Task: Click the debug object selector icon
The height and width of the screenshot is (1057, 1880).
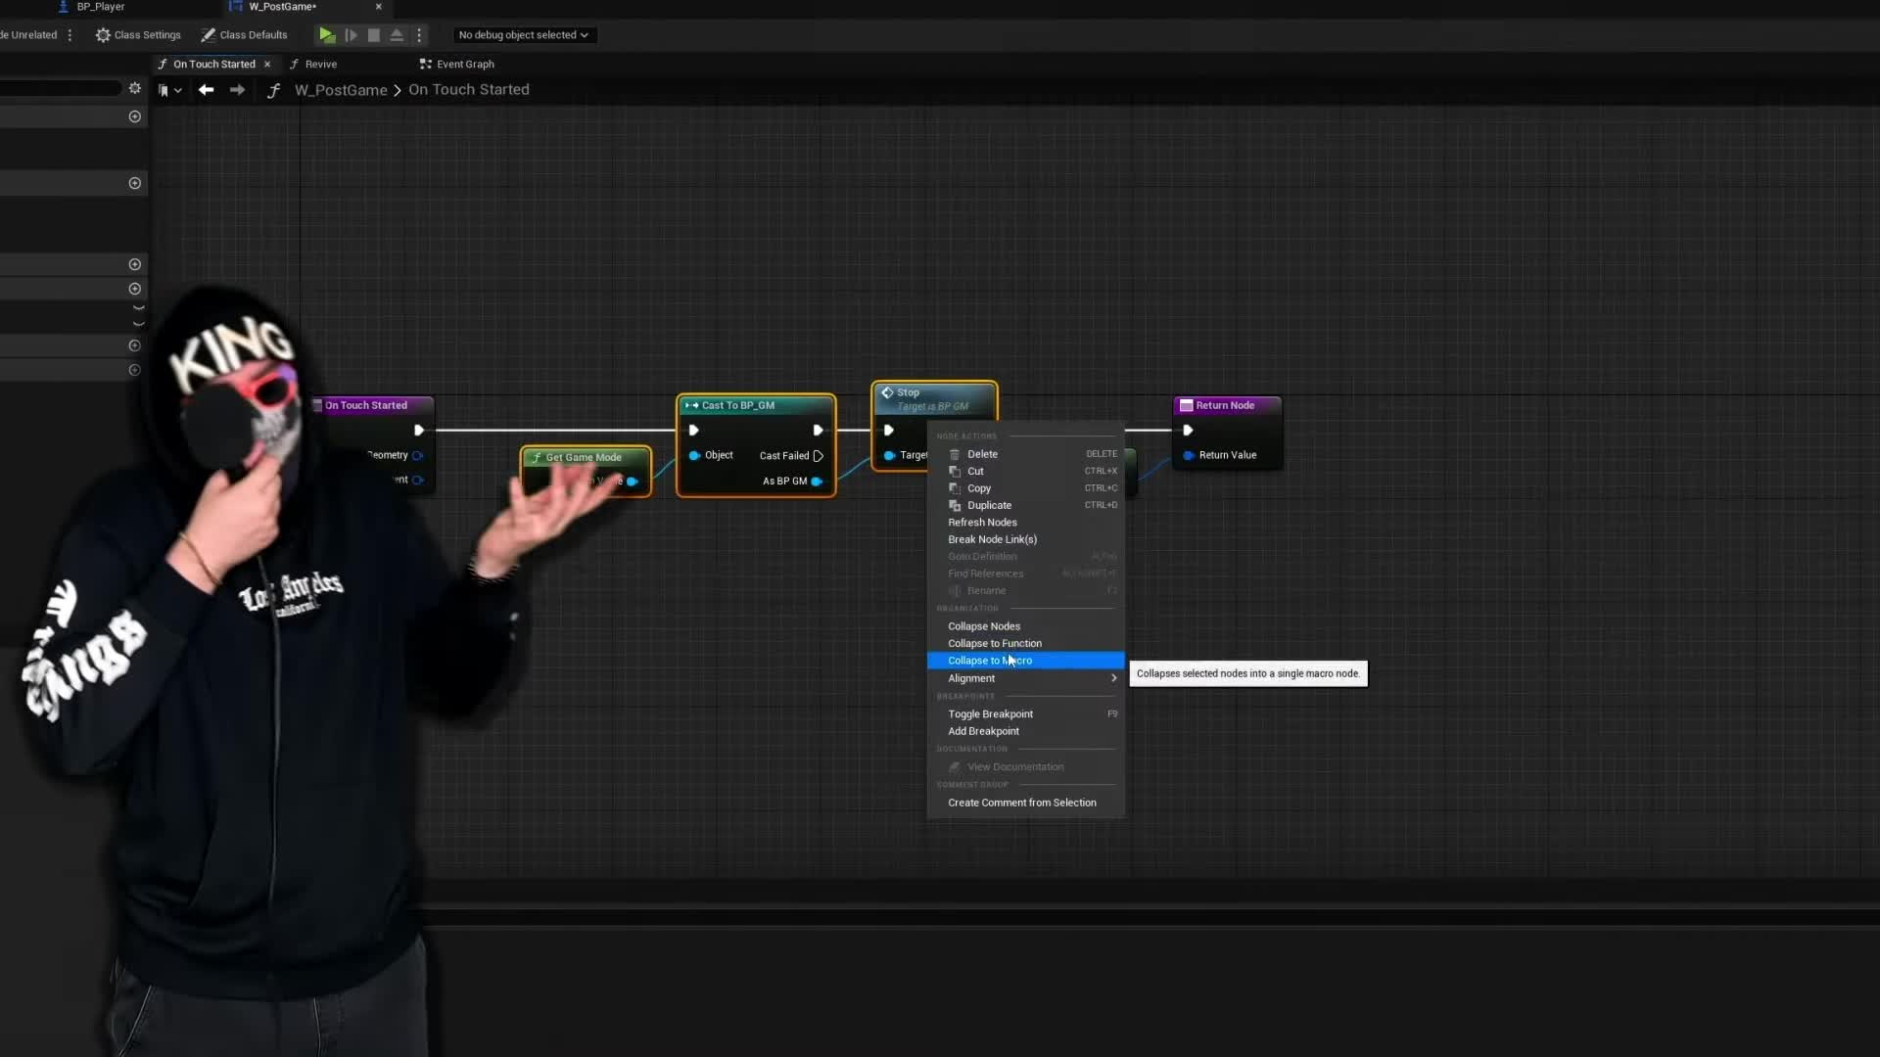Action: pos(523,35)
